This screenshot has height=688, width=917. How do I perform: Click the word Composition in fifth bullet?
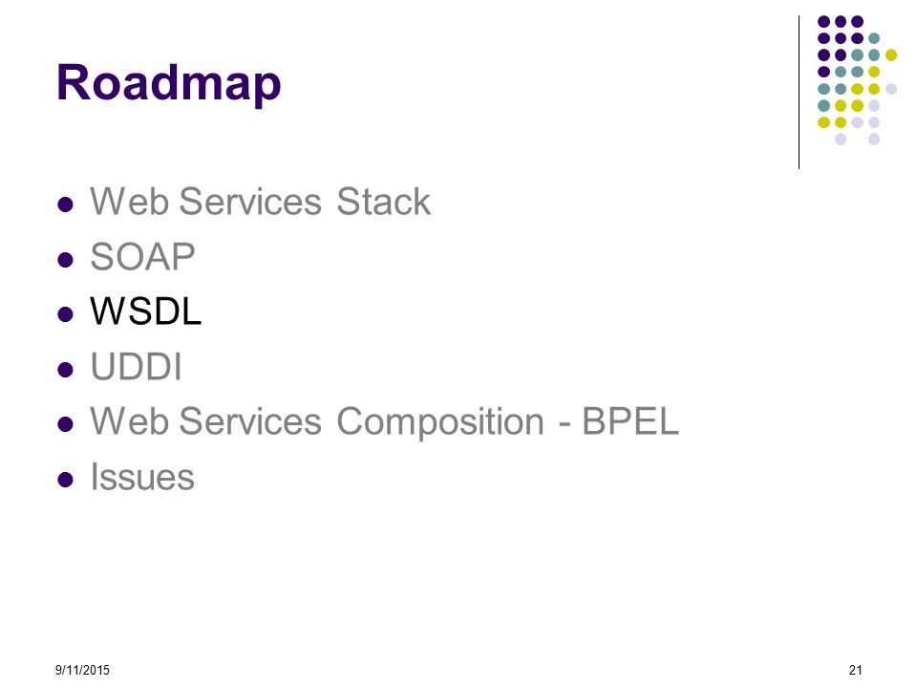(440, 422)
